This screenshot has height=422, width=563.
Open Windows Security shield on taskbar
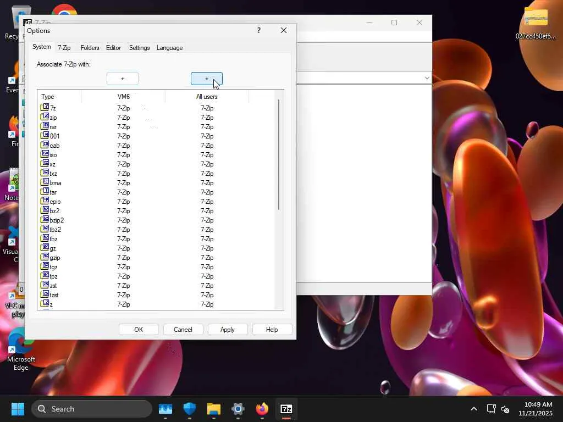(x=189, y=409)
